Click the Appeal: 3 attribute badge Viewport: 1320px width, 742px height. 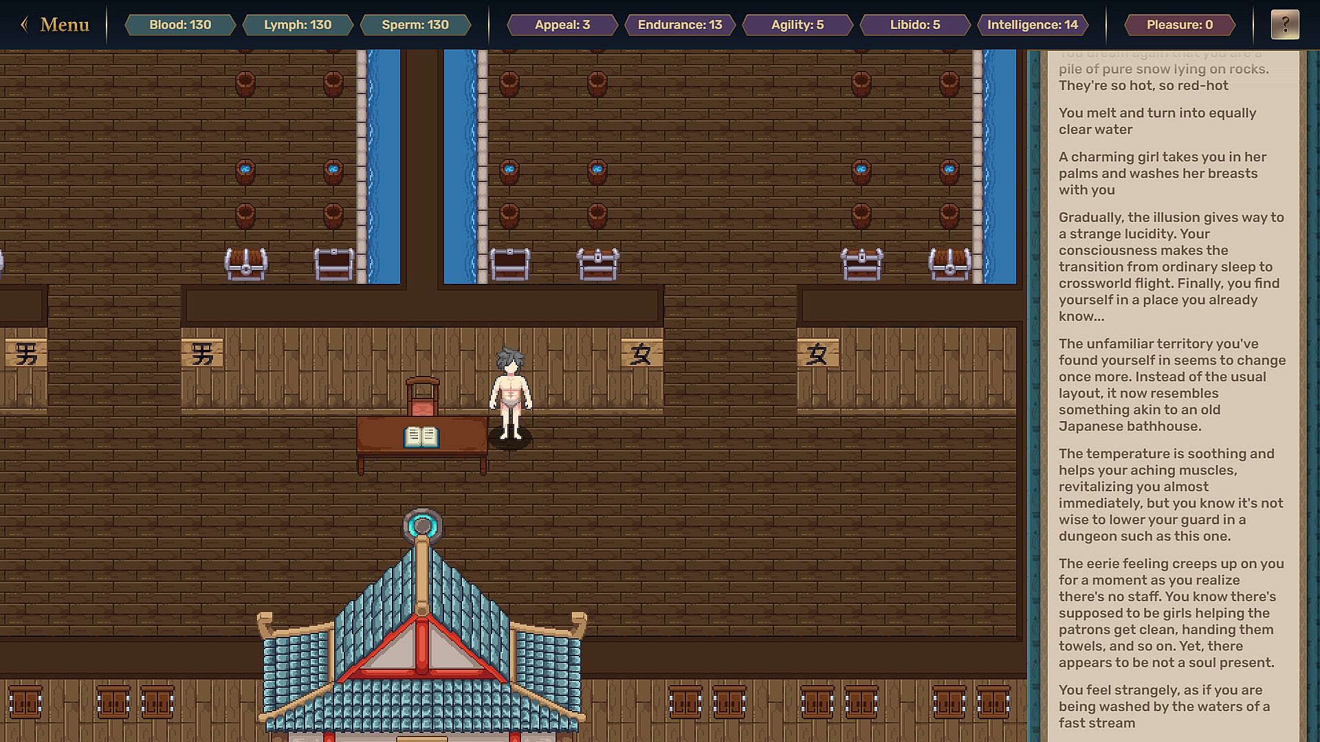(562, 25)
